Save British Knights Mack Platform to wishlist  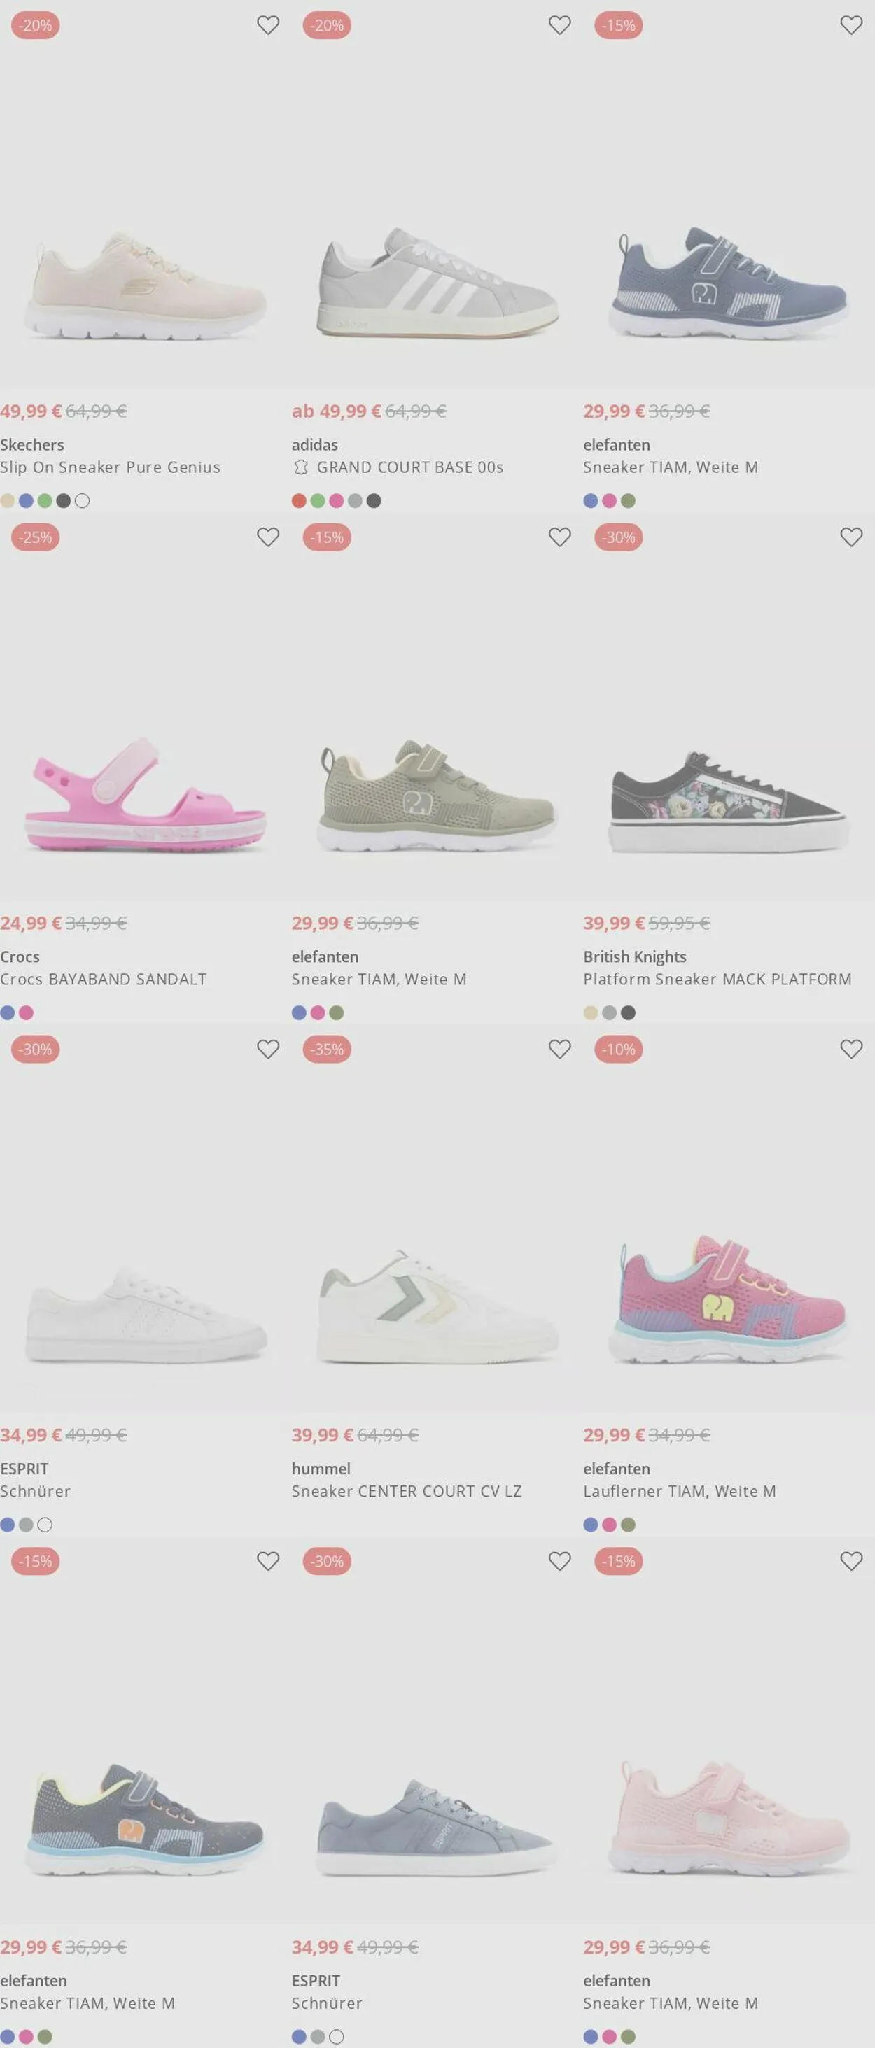pos(851,537)
